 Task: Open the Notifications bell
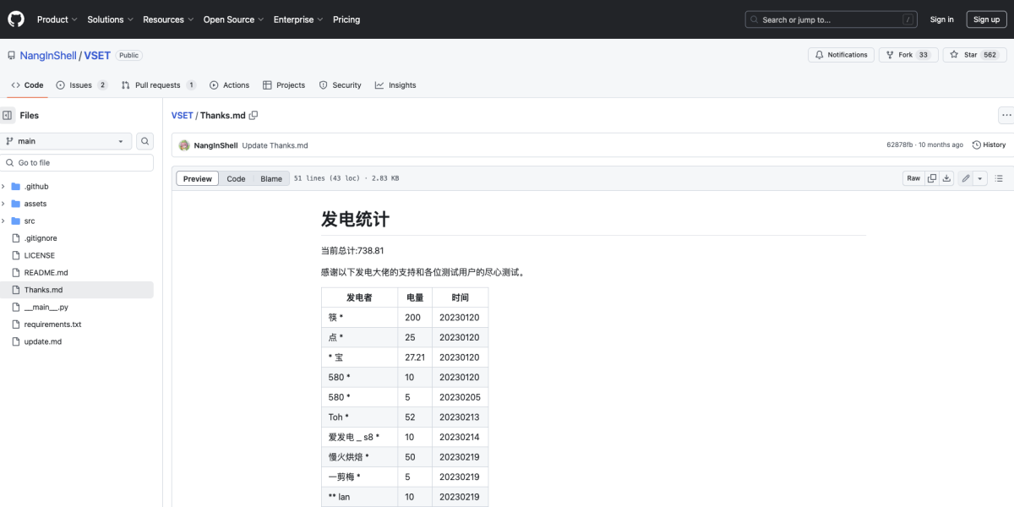coord(840,54)
